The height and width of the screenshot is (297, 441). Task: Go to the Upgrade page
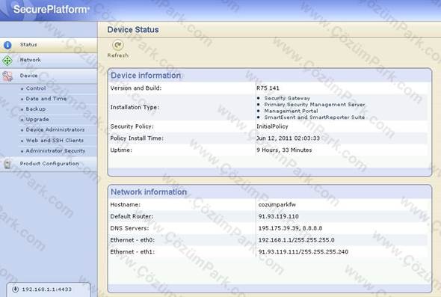coord(37,120)
